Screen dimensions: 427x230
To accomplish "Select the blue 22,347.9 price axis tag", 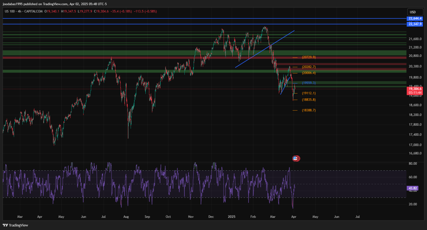I will [415, 24].
